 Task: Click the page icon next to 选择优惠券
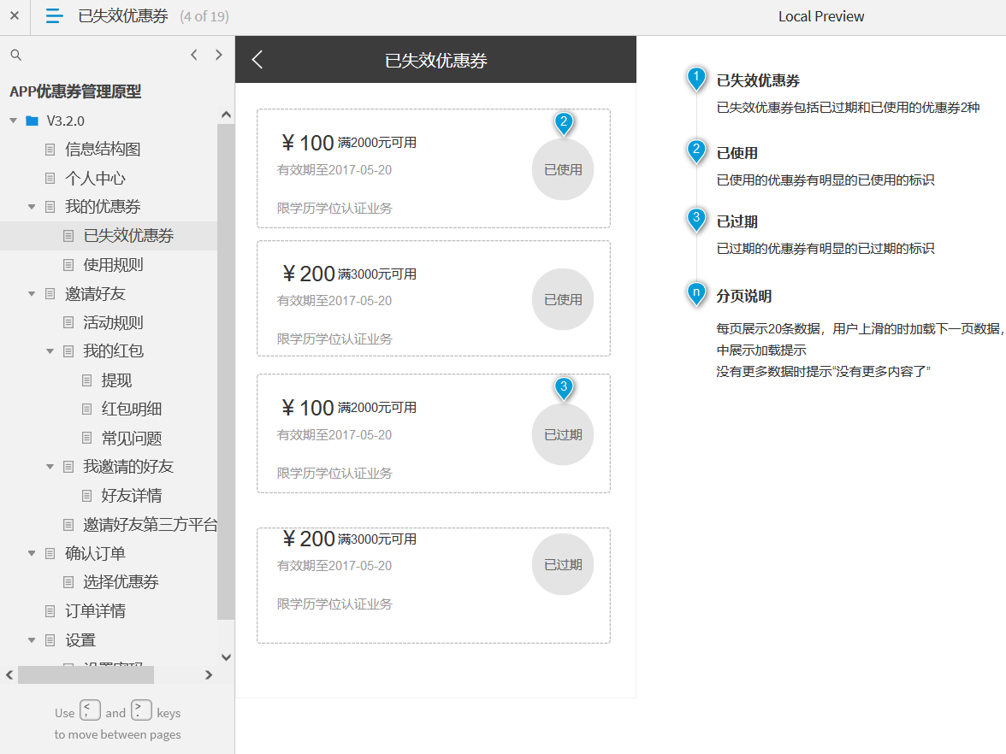coord(68,582)
